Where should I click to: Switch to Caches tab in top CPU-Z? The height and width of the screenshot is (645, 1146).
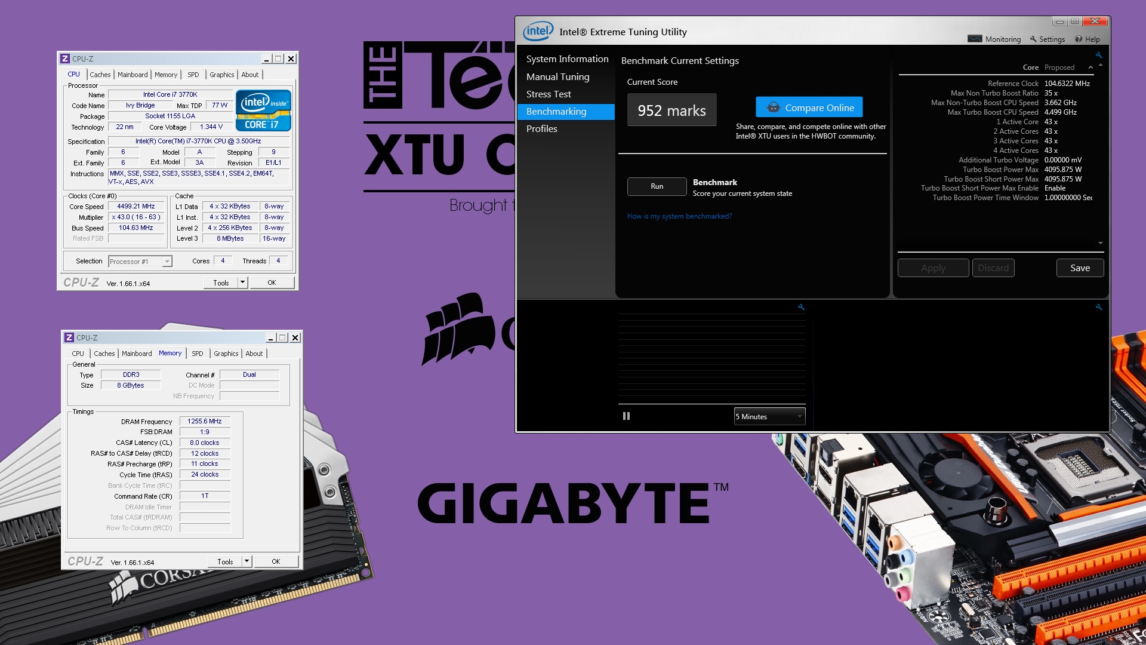pos(100,75)
